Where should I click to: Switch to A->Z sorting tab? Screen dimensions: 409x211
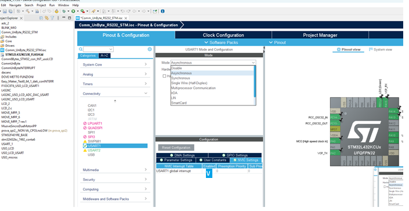tap(104, 56)
